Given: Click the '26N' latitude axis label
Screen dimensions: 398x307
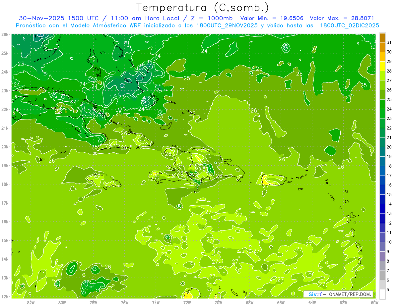Looking at the screenshot, I should (5, 34).
